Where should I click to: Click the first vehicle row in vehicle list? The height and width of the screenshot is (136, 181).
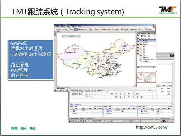point(146,35)
